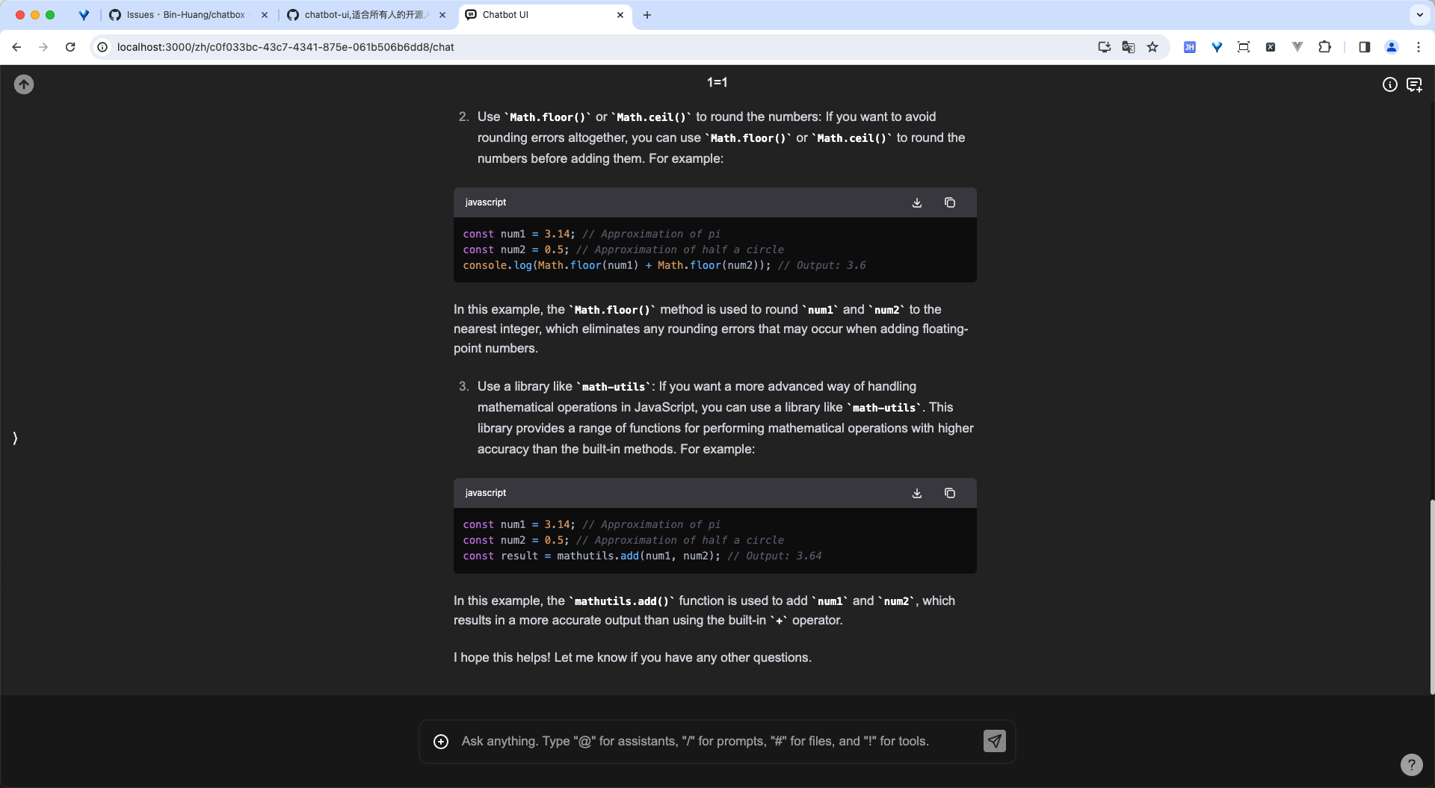
Task: Focus the 'Ask anything' message input
Action: (717, 741)
